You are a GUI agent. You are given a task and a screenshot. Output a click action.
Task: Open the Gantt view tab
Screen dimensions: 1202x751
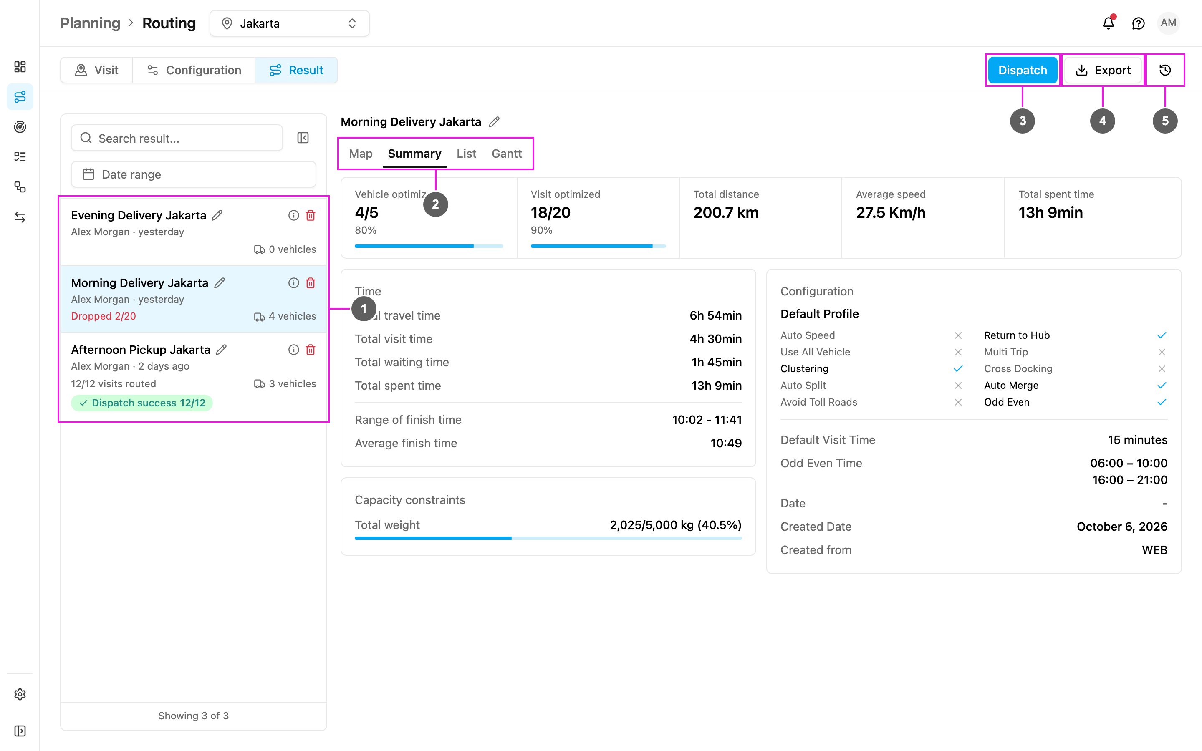(x=507, y=154)
